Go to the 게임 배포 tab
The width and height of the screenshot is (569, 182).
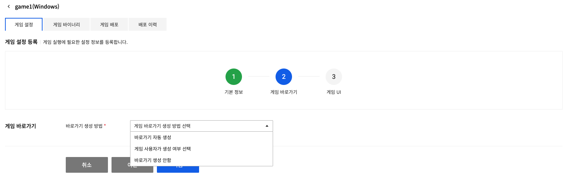point(109,25)
